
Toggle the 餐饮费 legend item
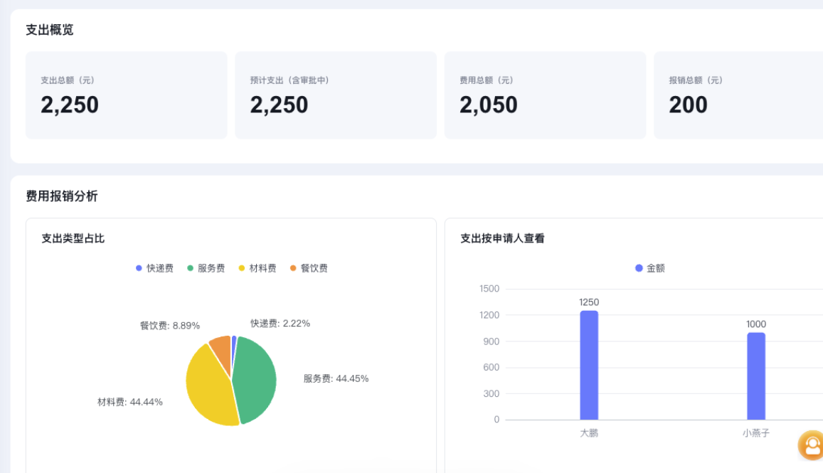click(309, 268)
